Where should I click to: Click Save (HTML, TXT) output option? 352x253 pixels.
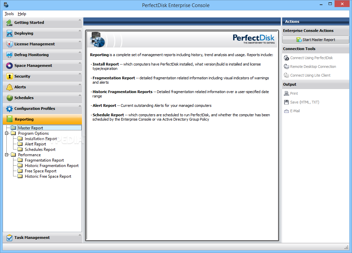pos(305,102)
